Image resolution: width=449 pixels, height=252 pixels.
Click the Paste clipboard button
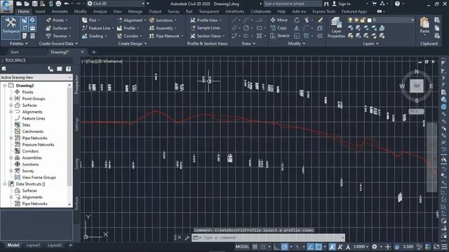[424, 26]
